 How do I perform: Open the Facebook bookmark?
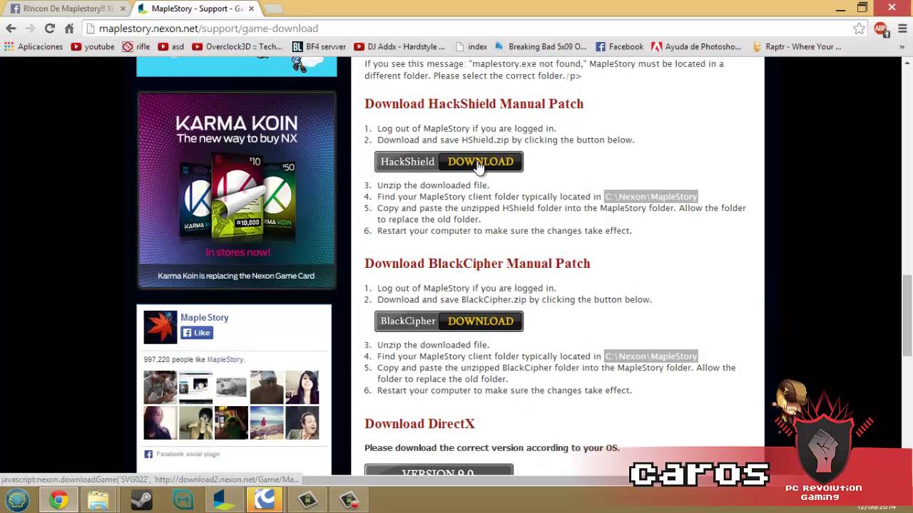(619, 46)
